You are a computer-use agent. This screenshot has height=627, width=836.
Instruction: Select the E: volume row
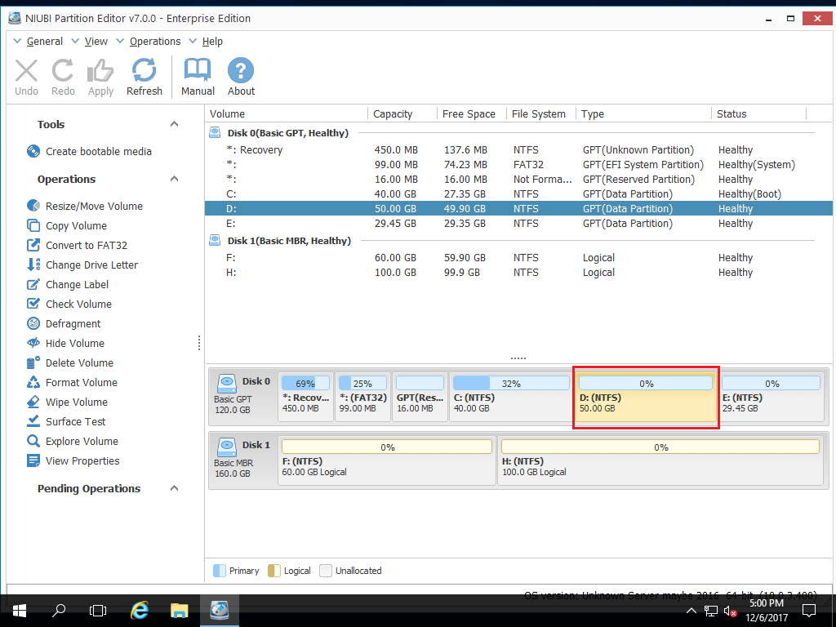(x=518, y=224)
